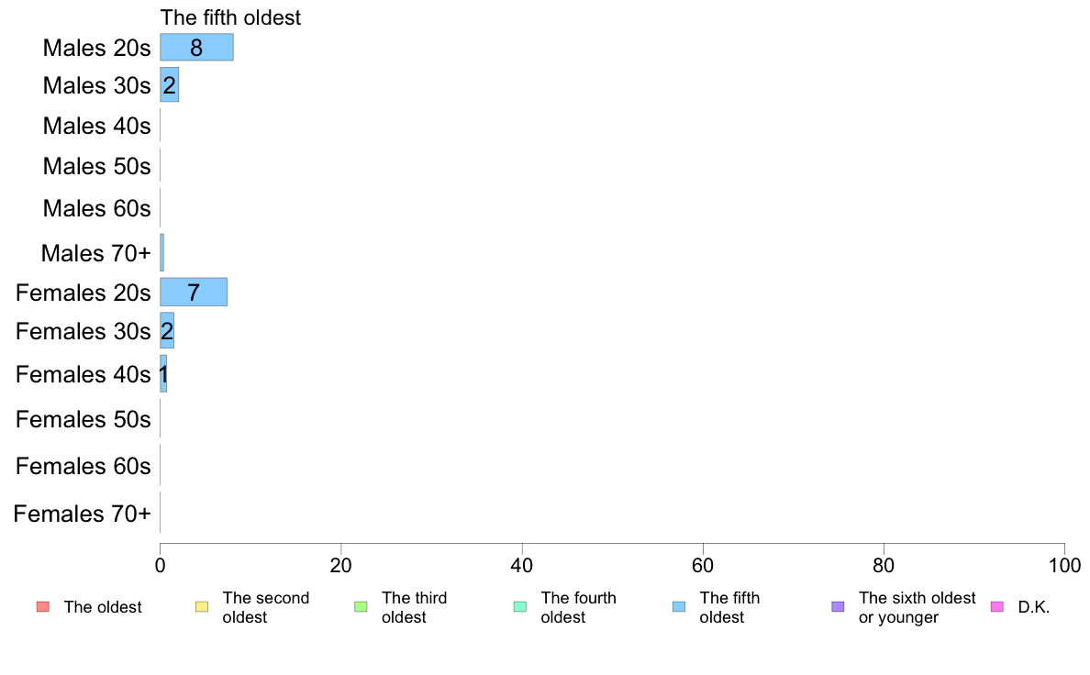This screenshot has height=675, width=1090.
Task: Select the Females 40s bar labeled 1
Action: [163, 374]
